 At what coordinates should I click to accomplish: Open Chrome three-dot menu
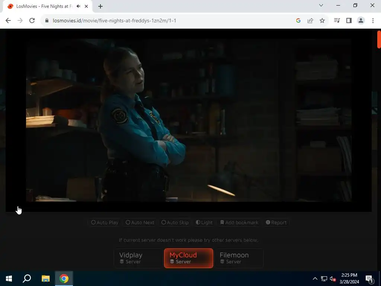point(373,21)
